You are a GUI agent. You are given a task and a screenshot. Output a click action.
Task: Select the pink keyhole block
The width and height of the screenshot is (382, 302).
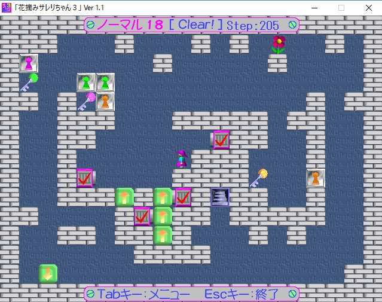[x=29, y=63]
